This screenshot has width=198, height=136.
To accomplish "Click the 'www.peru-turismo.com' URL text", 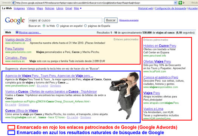I will (x=18, y=52).
